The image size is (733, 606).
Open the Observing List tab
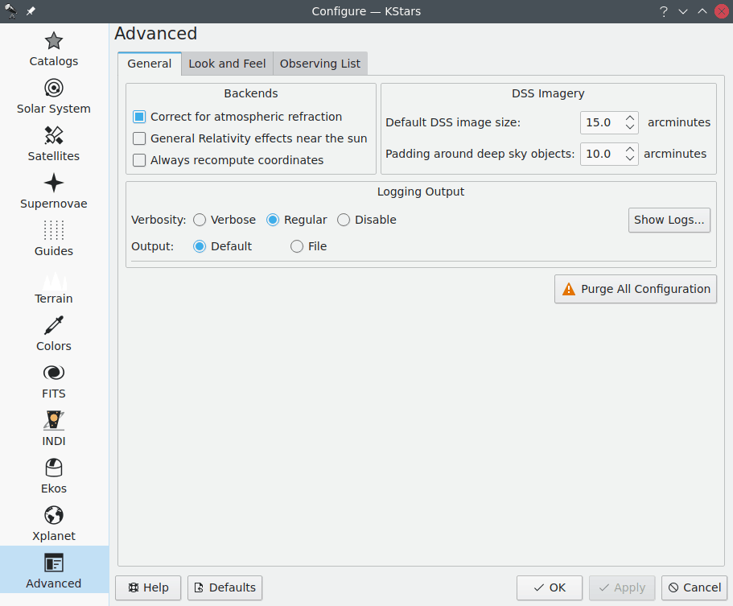[320, 64]
